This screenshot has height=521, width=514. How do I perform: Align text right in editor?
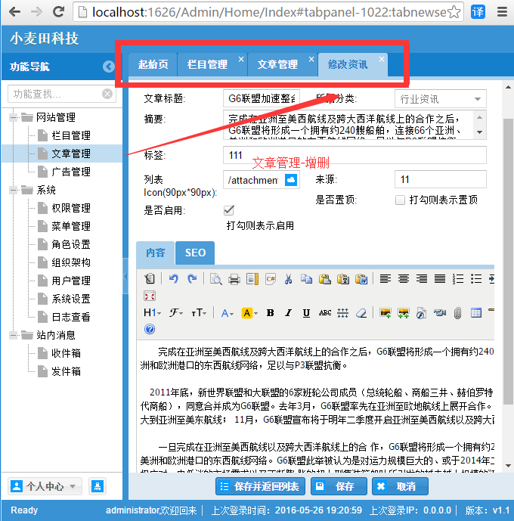click(x=422, y=278)
